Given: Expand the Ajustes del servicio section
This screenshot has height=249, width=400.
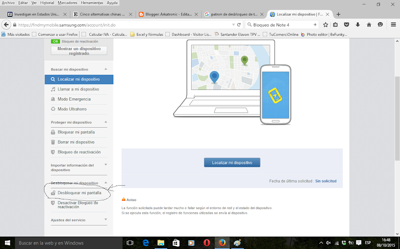Looking at the screenshot, I should (x=106, y=219).
